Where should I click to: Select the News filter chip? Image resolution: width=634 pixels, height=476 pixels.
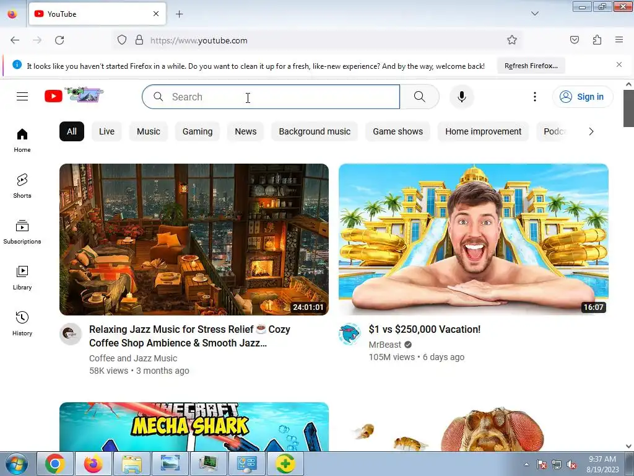click(245, 131)
